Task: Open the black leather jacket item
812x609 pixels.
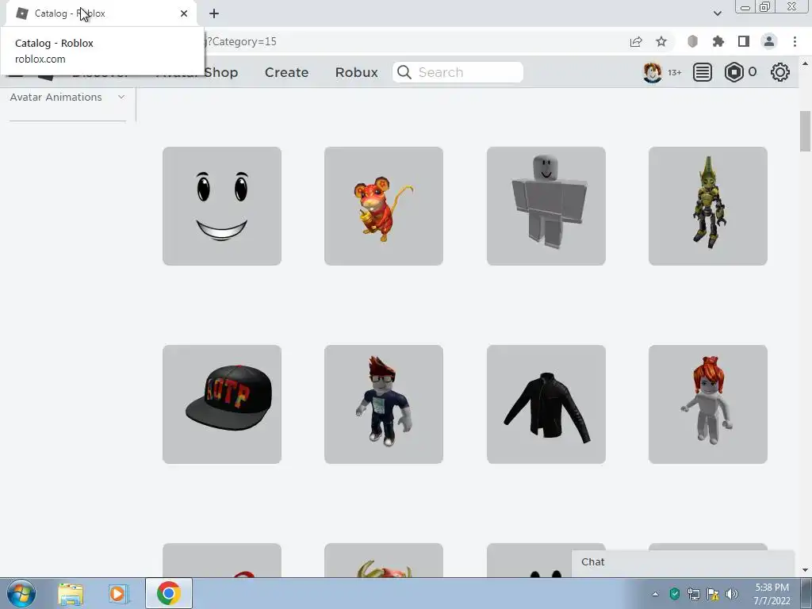Action: coord(546,404)
